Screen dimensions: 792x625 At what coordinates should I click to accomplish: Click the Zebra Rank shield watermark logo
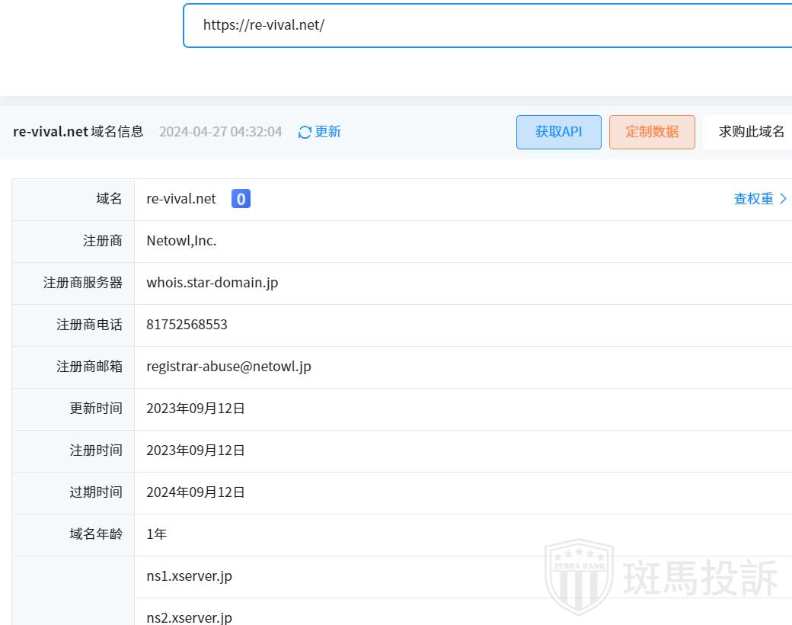tap(579, 576)
